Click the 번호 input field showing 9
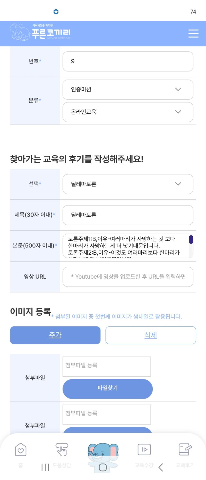The height and width of the screenshot is (480, 206). click(128, 61)
